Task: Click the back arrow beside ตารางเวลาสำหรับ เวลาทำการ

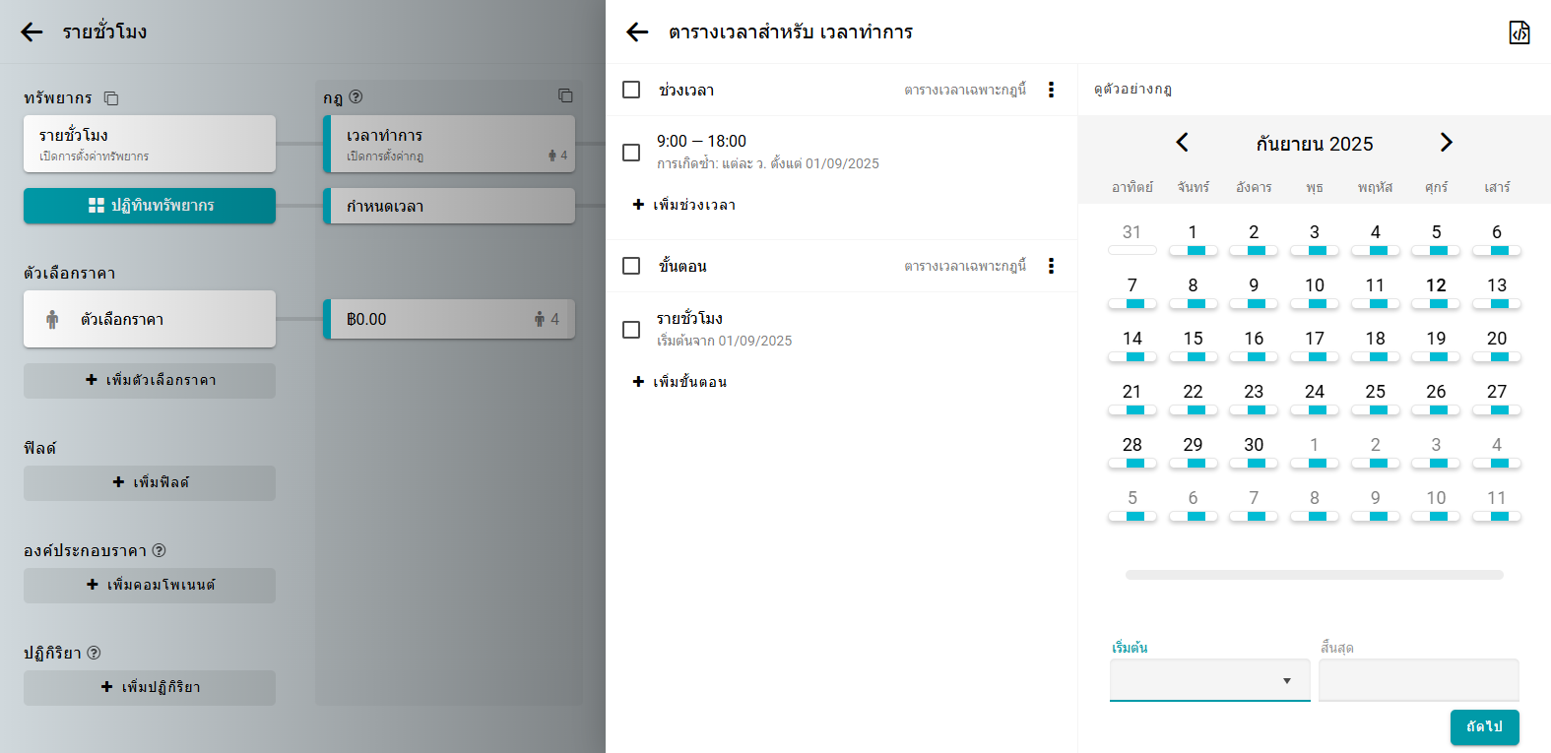Action: 637,32
